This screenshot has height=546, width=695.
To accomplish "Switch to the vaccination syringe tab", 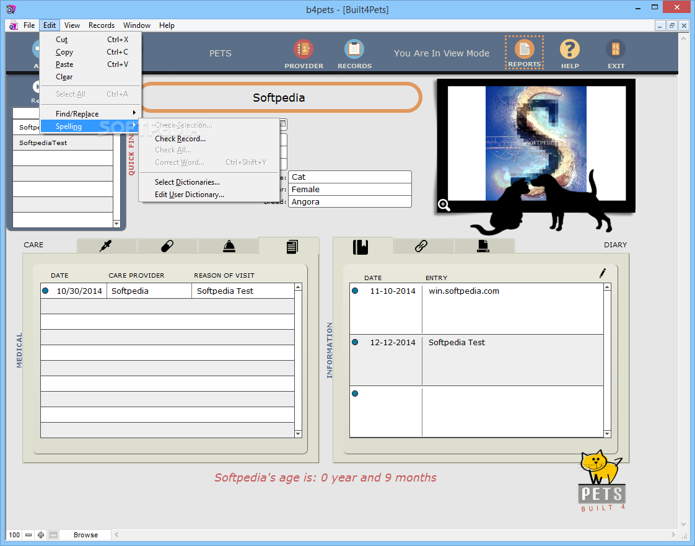I will pyautogui.click(x=106, y=245).
